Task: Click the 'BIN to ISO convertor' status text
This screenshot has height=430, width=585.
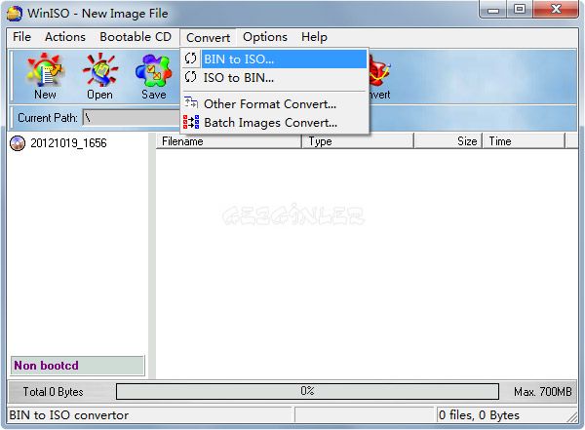Action: click(x=68, y=415)
